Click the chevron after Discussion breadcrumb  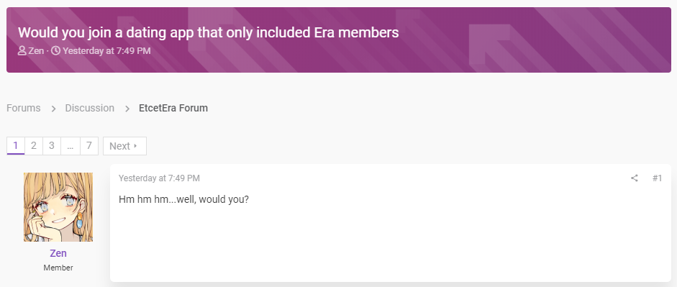point(127,109)
